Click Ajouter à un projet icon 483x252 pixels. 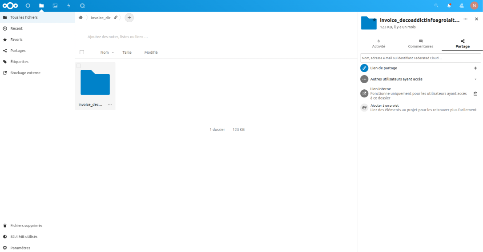coord(364,108)
